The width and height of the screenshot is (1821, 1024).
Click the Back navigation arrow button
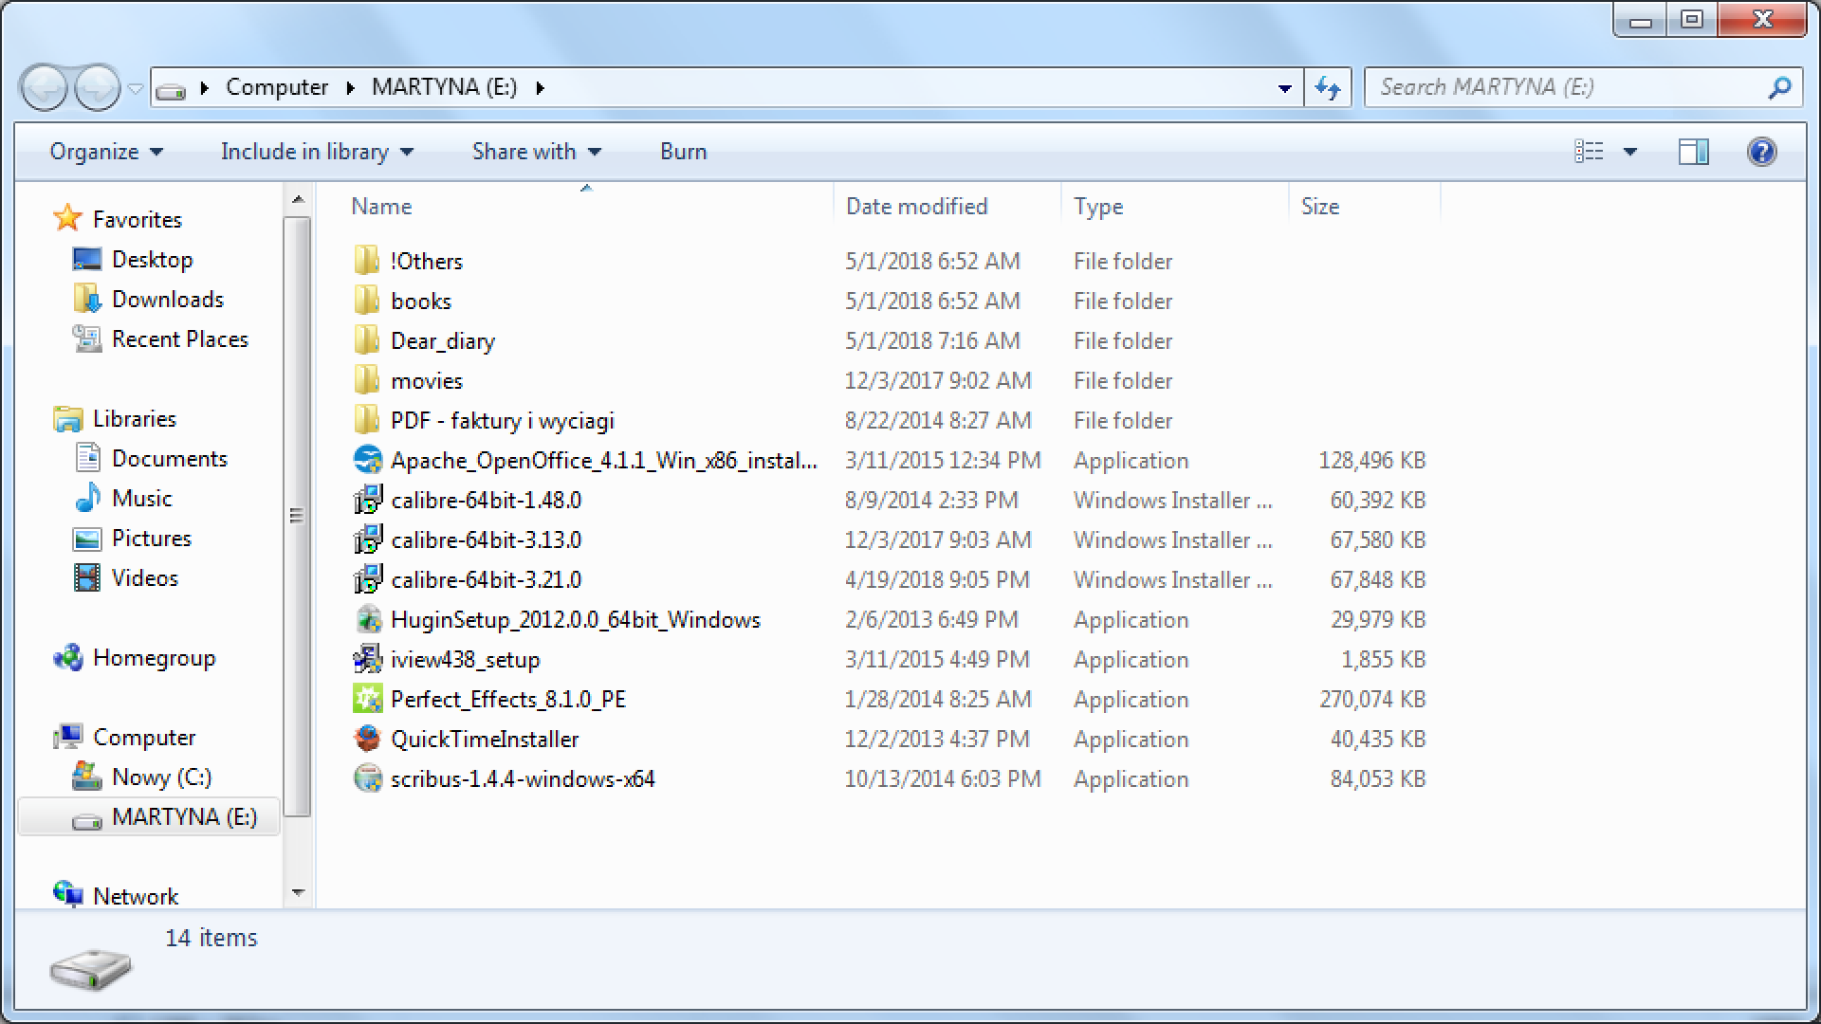44,88
